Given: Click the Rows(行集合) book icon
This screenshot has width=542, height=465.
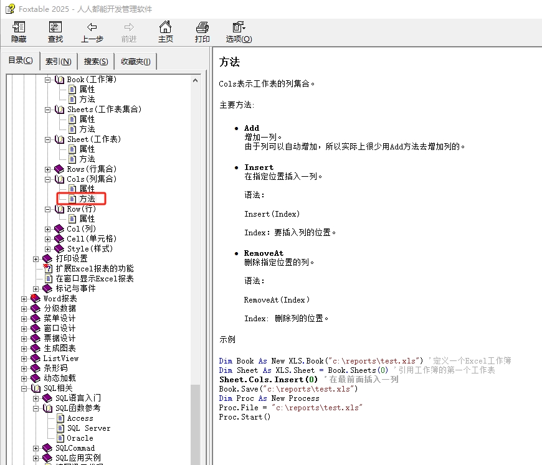Looking at the screenshot, I should point(59,169).
